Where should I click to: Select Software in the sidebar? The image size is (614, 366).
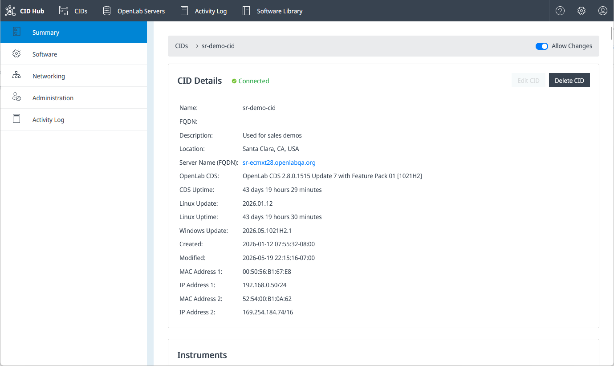pyautogui.click(x=73, y=54)
